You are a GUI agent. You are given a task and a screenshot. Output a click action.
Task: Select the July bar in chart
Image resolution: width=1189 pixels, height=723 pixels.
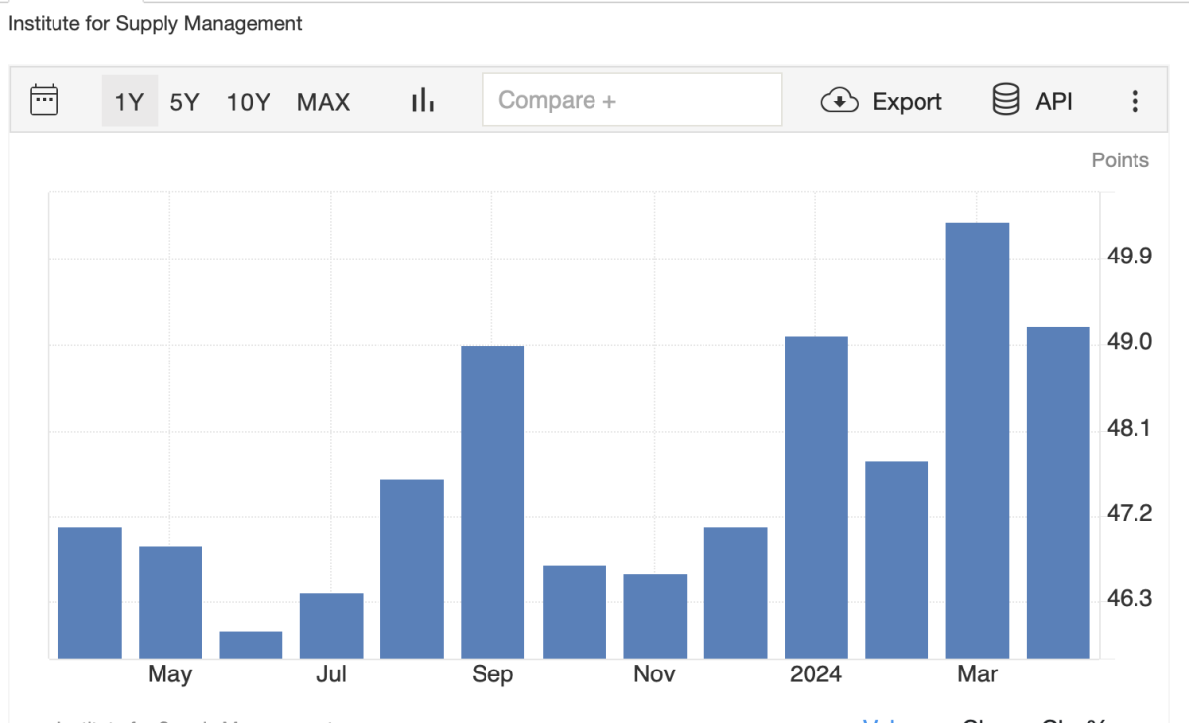[x=331, y=625]
